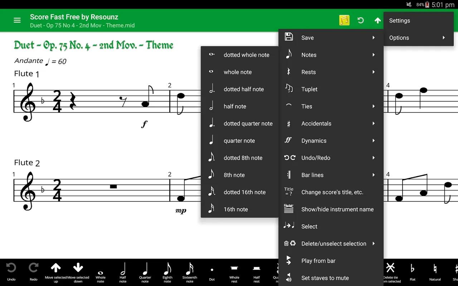Choose dotted 8th note in the submenu
This screenshot has height=286, width=458.
(240, 158)
